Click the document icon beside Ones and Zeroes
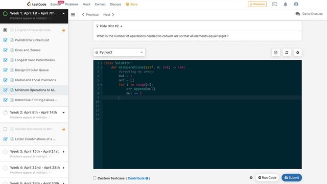Image resolution: width=327 pixels, height=184 pixels. click(x=12, y=50)
